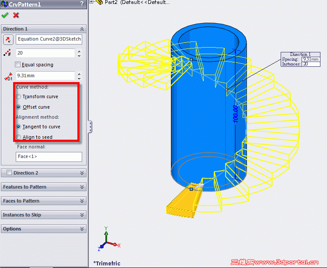Expand the Faces to Pattern section
Viewport: 327px width, 268px height.
tap(82, 201)
